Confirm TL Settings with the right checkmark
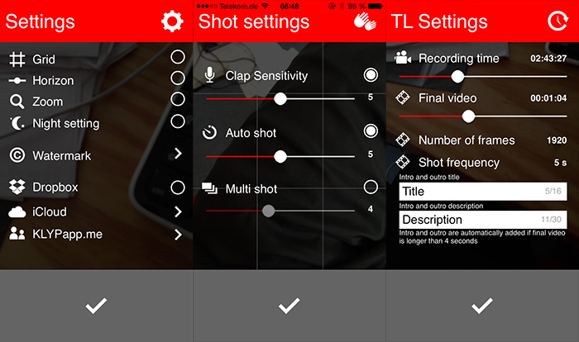This screenshot has height=342, width=579. pyautogui.click(x=482, y=306)
